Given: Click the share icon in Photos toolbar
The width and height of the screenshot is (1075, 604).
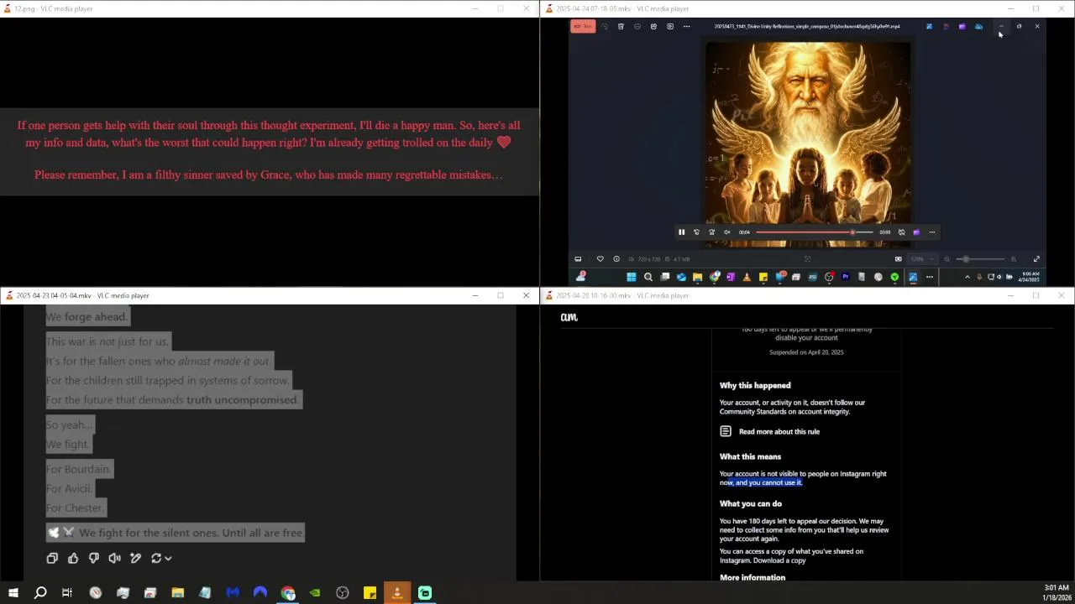Looking at the screenshot, I should [x=653, y=26].
